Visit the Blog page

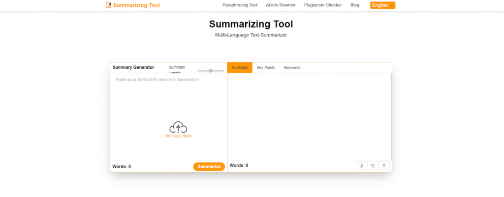[354, 5]
